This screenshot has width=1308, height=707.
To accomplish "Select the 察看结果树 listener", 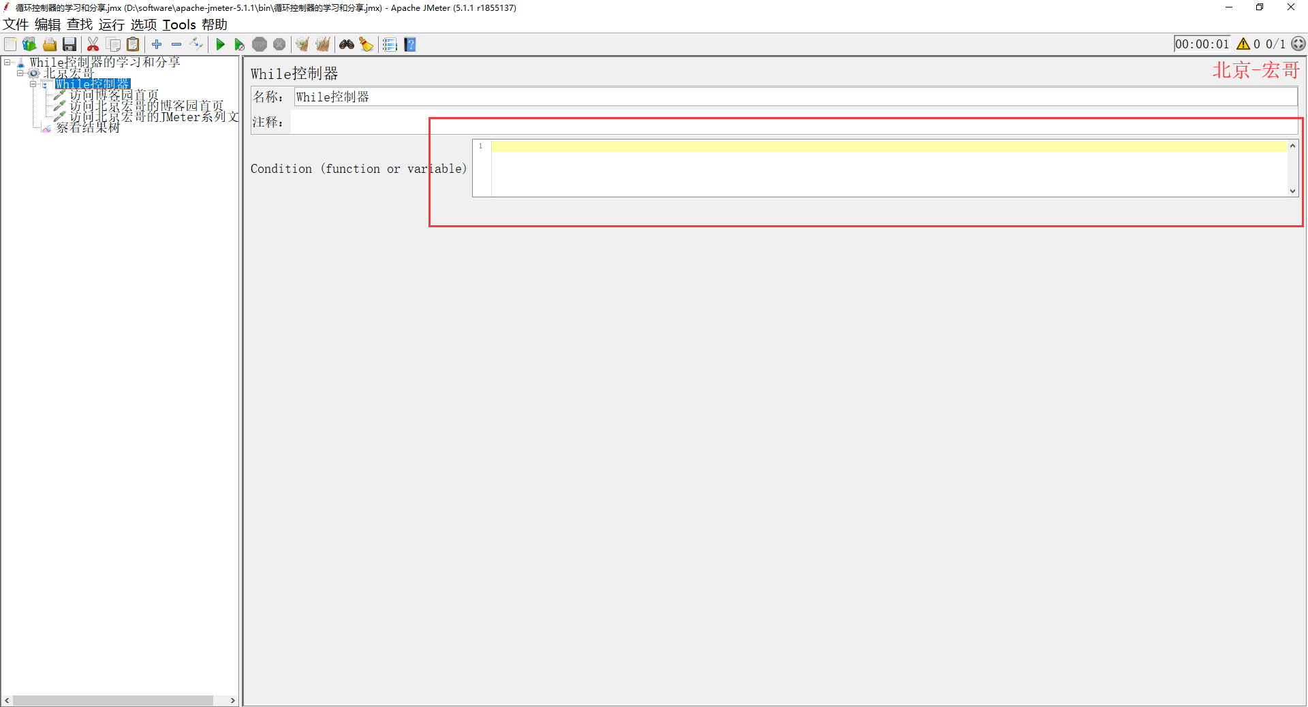I will [88, 127].
